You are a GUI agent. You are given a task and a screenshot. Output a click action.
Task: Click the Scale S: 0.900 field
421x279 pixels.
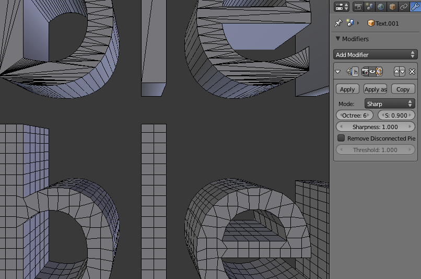(x=396, y=115)
